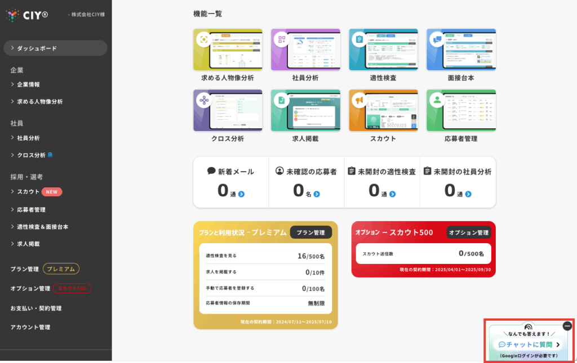Click the badge icon next to クロス分析 in the sidebar
Image resolution: width=577 pixels, height=363 pixels.
click(50, 155)
